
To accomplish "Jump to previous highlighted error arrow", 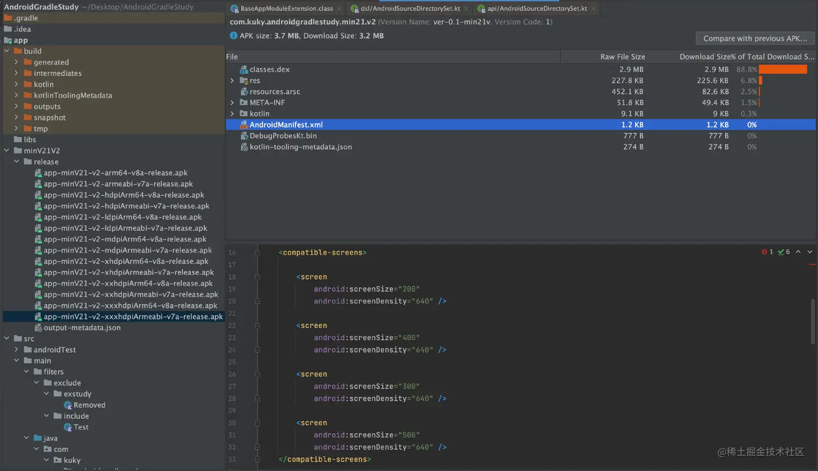I will (x=798, y=252).
